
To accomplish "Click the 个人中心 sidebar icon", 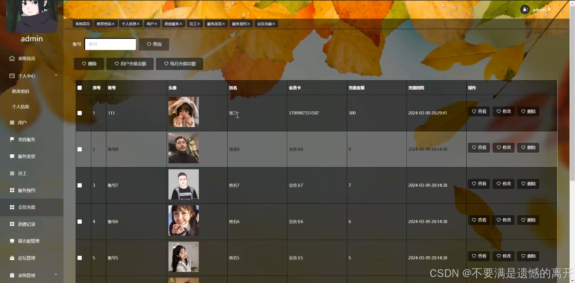I will pyautogui.click(x=12, y=76).
